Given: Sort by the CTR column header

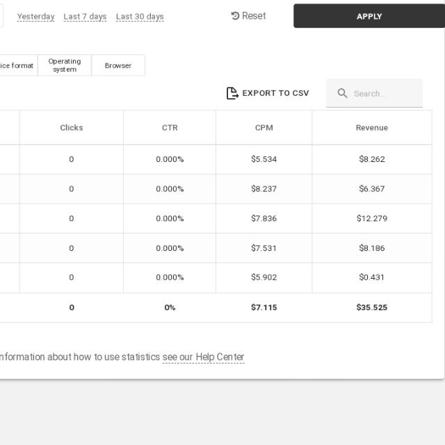Looking at the screenshot, I should 170,128.
